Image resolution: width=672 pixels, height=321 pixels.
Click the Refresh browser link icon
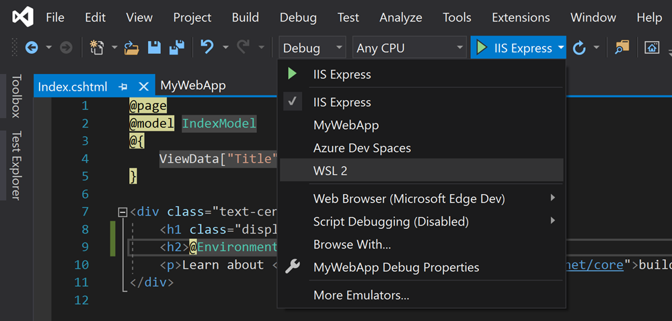[579, 48]
